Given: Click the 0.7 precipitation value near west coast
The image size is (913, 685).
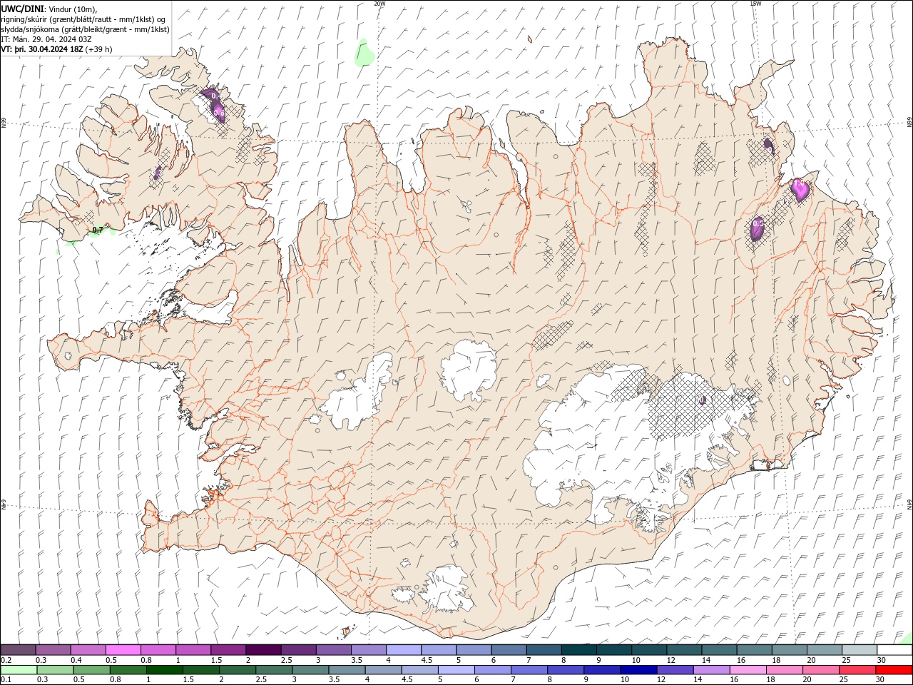Looking at the screenshot, I should pyautogui.click(x=98, y=230).
